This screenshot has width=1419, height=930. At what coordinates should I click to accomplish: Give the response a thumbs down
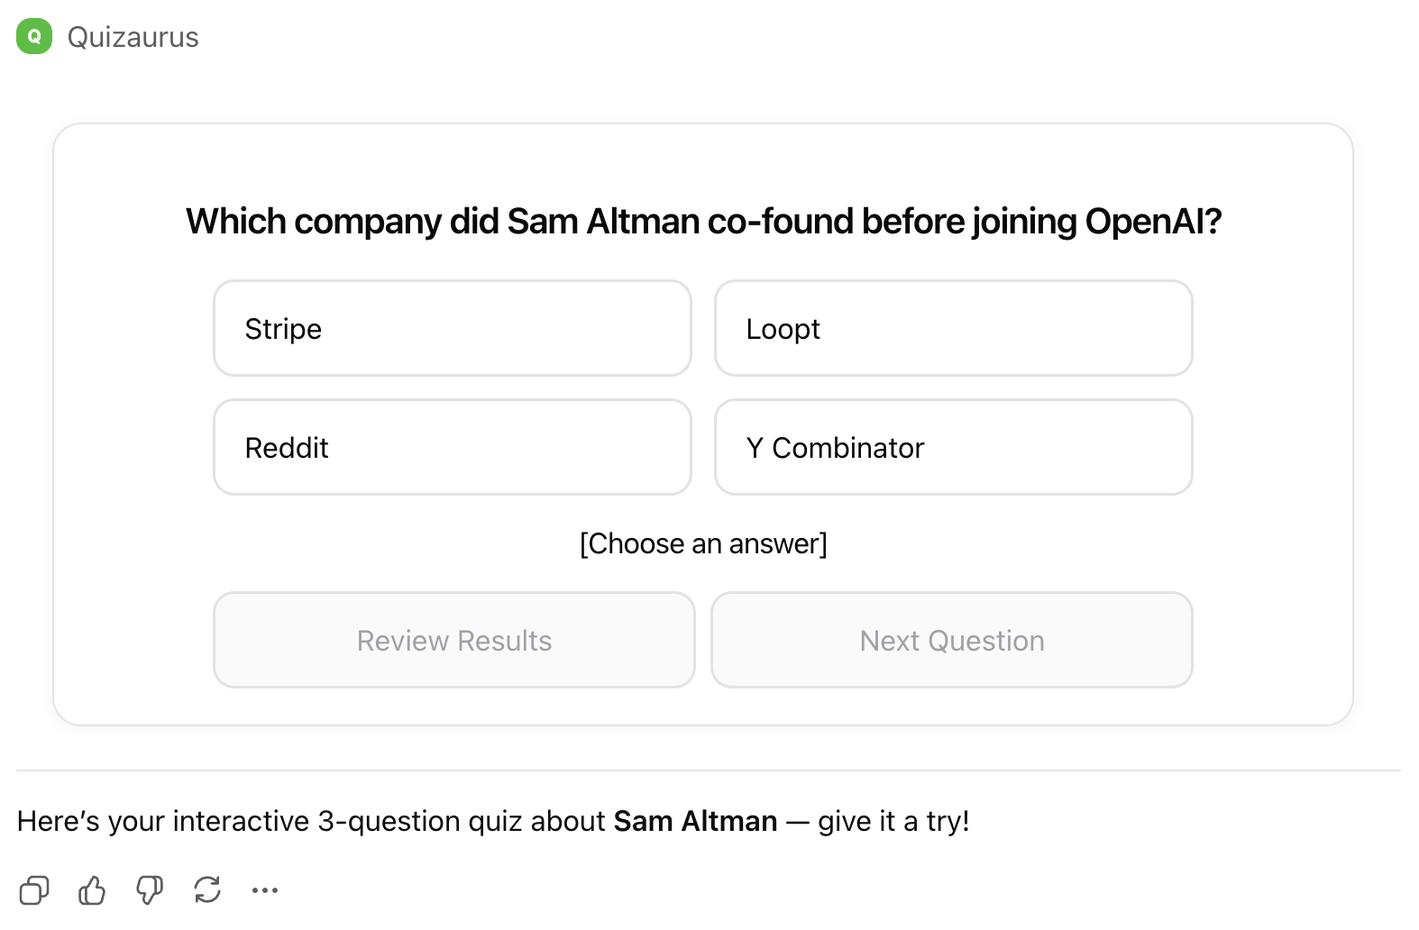(150, 890)
